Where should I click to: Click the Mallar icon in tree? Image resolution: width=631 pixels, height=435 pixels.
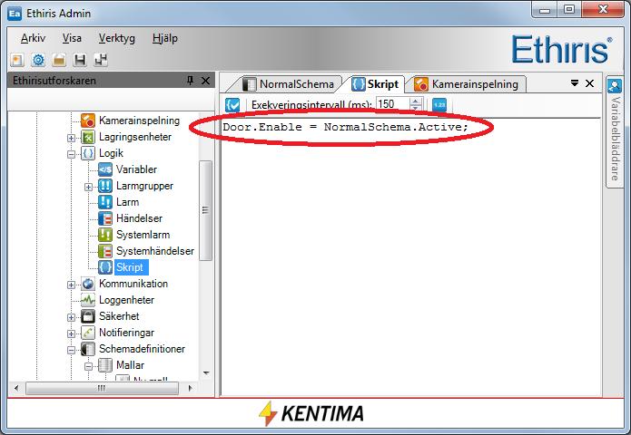(105, 365)
